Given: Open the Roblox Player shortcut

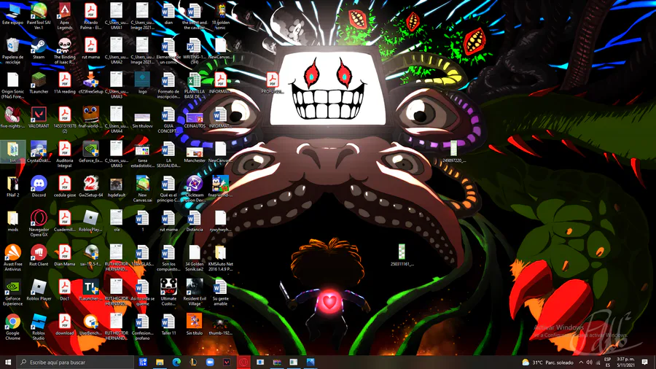Looking at the screenshot, I should tap(39, 290).
